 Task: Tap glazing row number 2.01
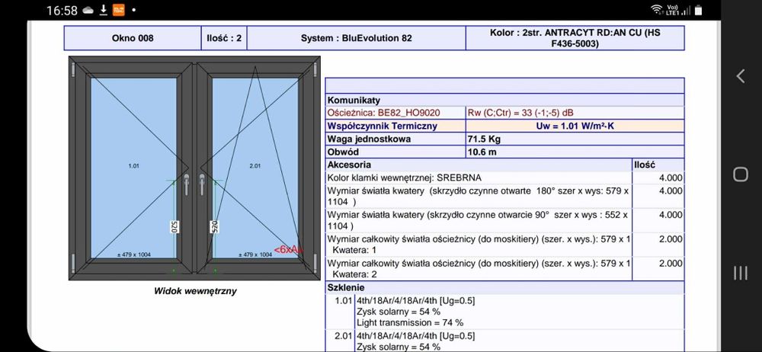tap(343, 336)
